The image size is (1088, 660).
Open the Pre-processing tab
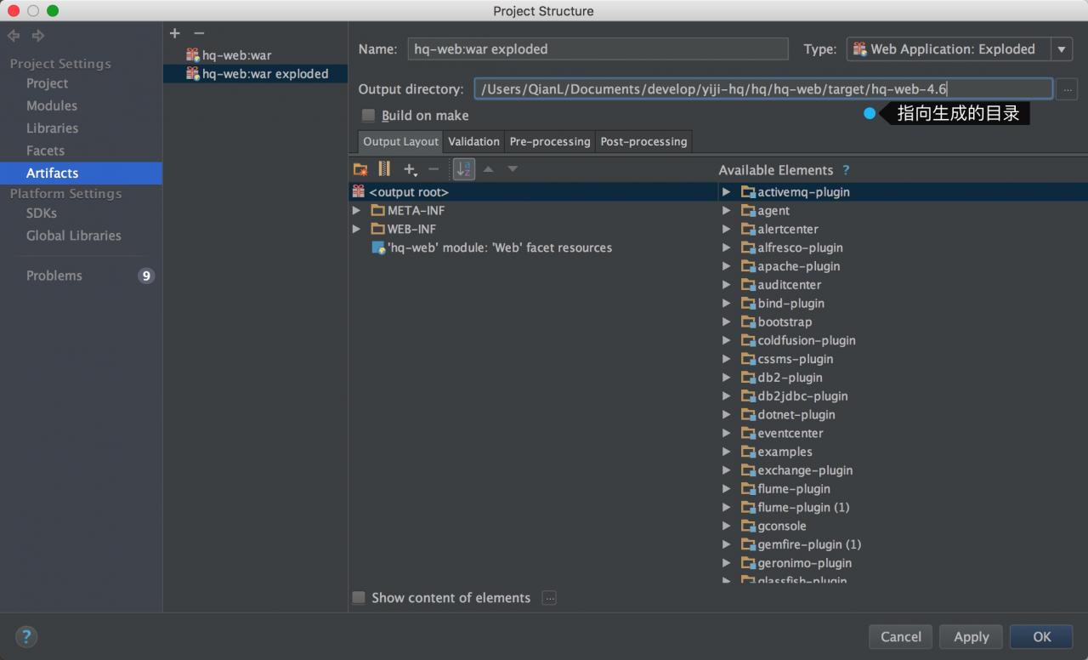point(549,141)
